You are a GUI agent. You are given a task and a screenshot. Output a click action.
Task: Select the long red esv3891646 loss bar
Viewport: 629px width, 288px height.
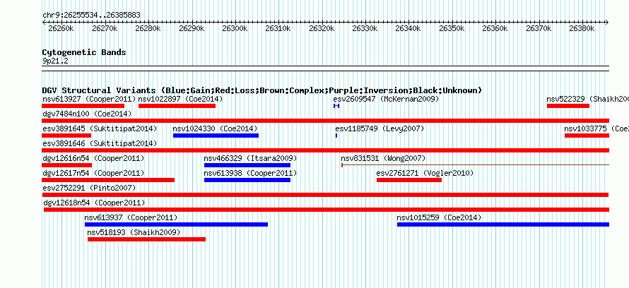(x=325, y=150)
